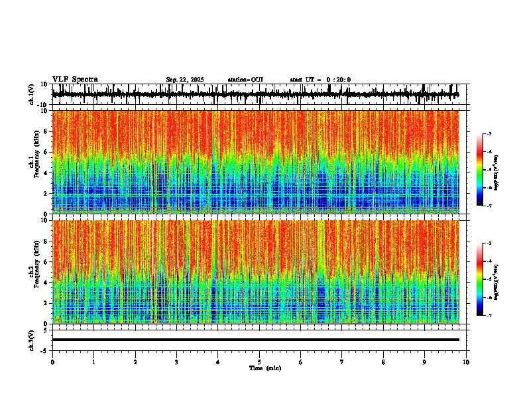Click the "-7" label on ch.2 color bar
Screen dimensions: 525x406
[489, 315]
